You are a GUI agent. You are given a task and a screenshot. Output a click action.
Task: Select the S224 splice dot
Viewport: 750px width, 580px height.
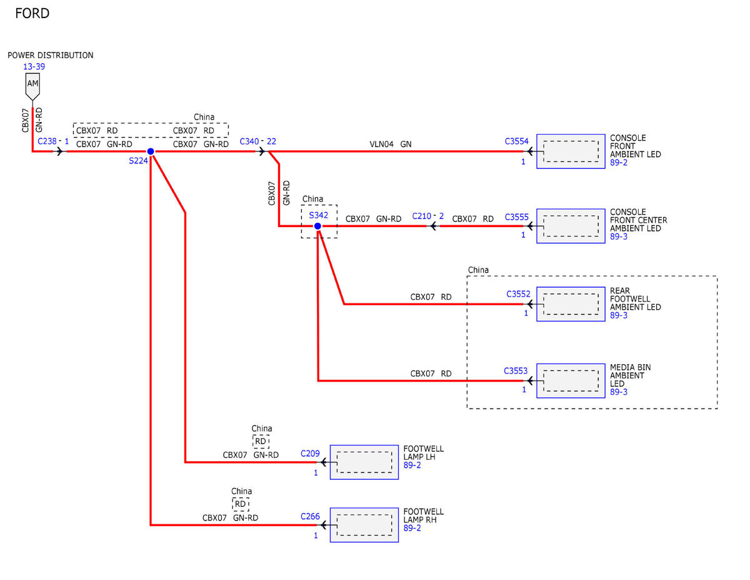pos(151,151)
